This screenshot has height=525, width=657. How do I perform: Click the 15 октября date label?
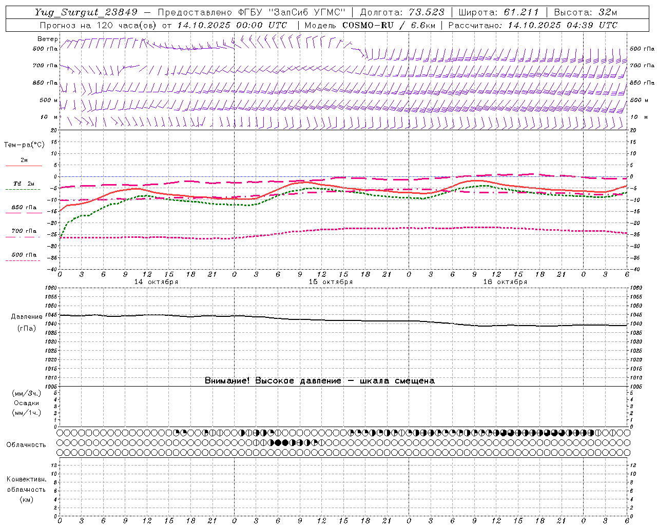pyautogui.click(x=331, y=282)
